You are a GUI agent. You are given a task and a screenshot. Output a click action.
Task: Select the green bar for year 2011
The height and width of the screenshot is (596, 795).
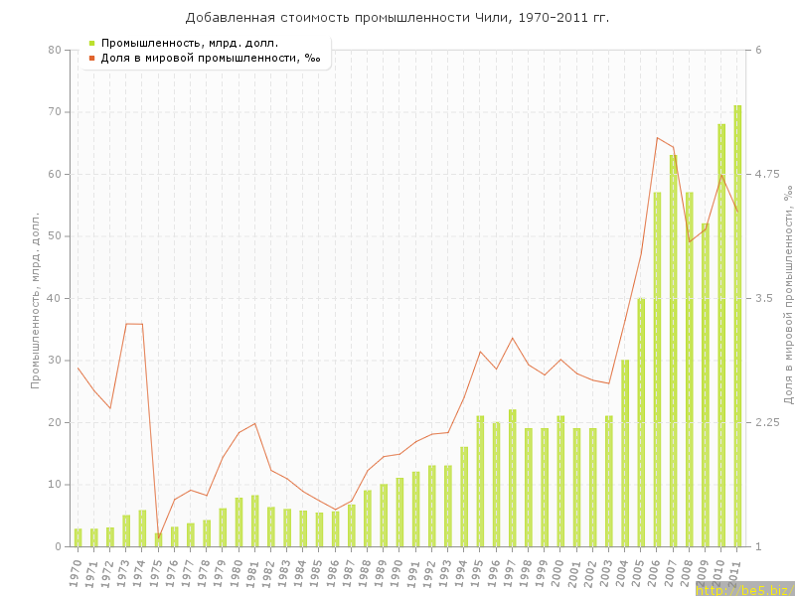tap(737, 326)
